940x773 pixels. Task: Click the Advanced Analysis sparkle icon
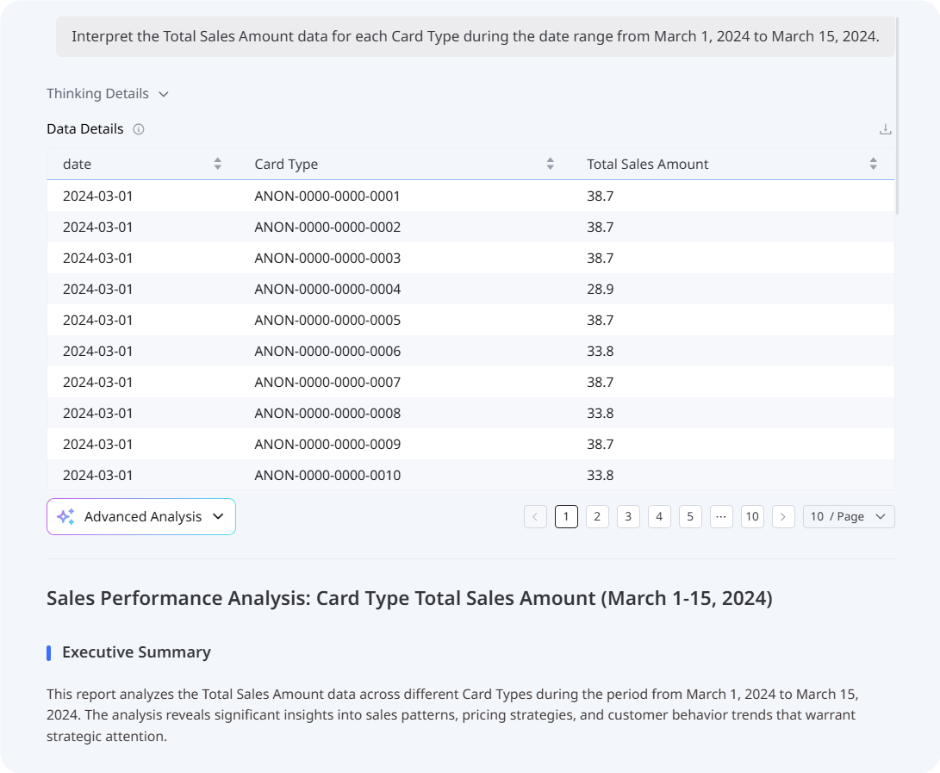coord(65,516)
